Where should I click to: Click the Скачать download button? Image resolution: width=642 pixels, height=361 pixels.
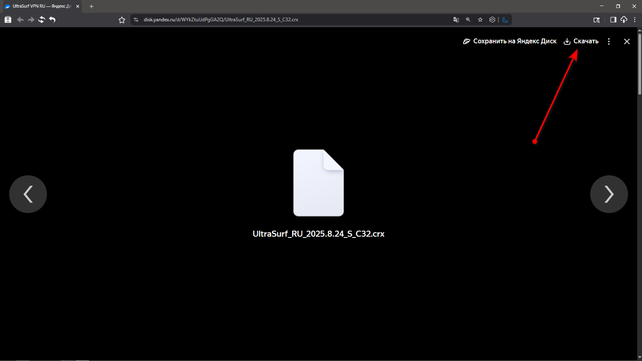click(x=581, y=41)
